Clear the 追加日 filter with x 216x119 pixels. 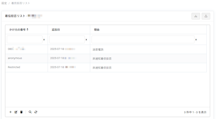[x=86, y=40]
